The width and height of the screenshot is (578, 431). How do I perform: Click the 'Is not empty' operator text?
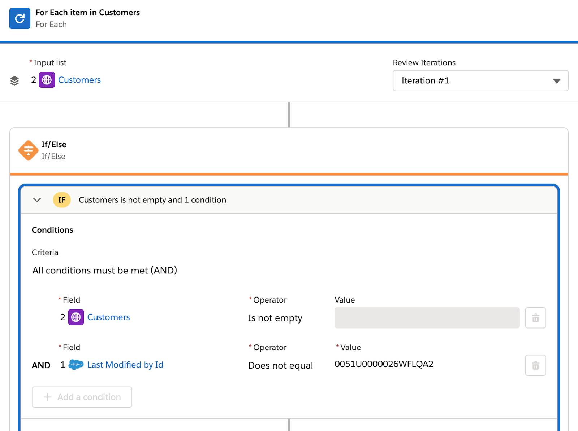275,318
